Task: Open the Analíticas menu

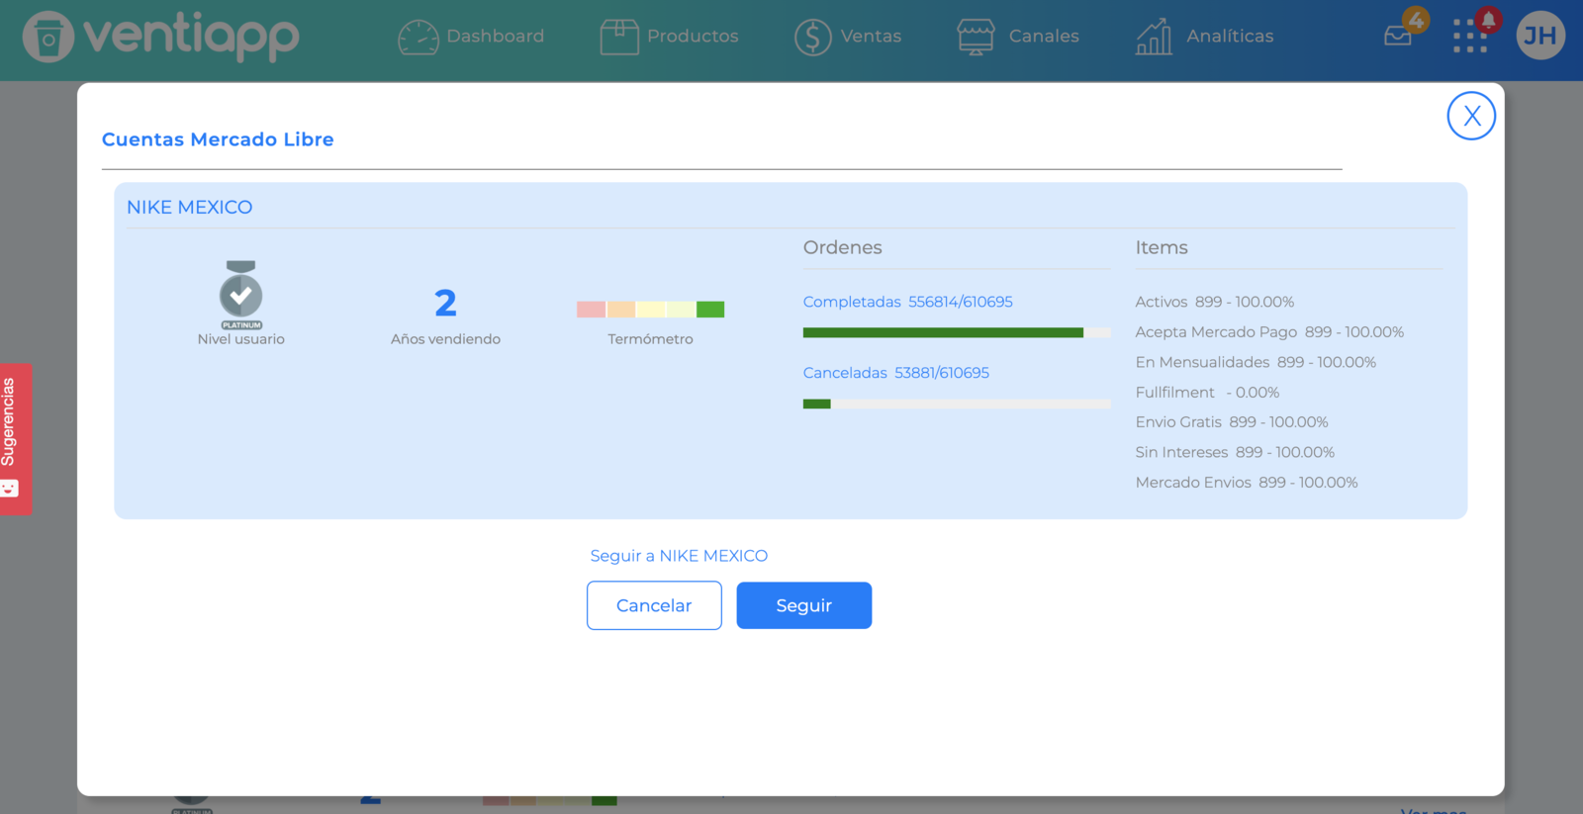Action: click(1230, 37)
